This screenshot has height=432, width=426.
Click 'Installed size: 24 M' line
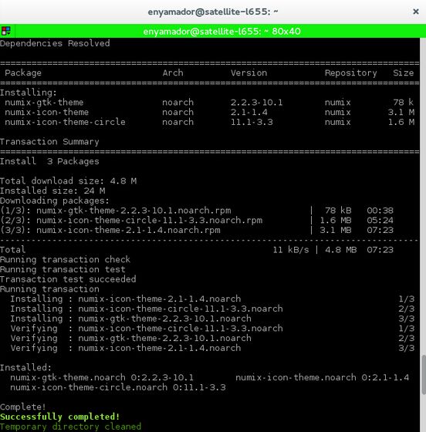coord(52,191)
